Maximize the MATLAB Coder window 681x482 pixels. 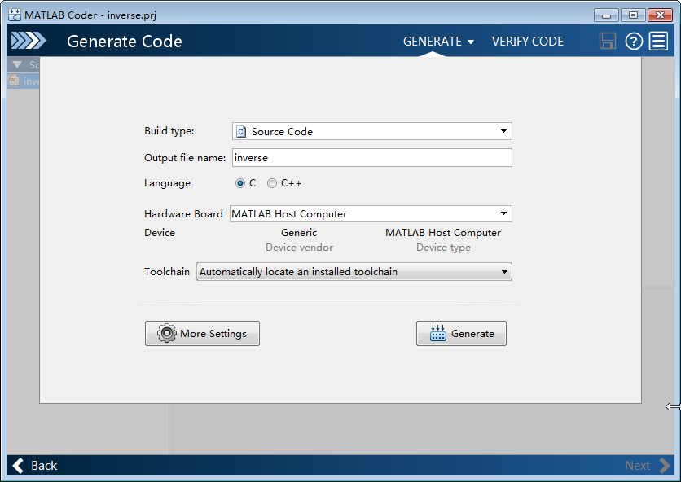click(633, 15)
